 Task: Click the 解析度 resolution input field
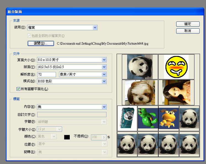[46, 74]
